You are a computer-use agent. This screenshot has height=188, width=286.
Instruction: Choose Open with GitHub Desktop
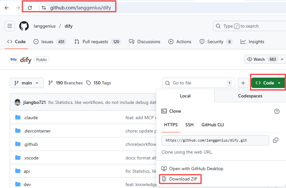tap(192, 169)
